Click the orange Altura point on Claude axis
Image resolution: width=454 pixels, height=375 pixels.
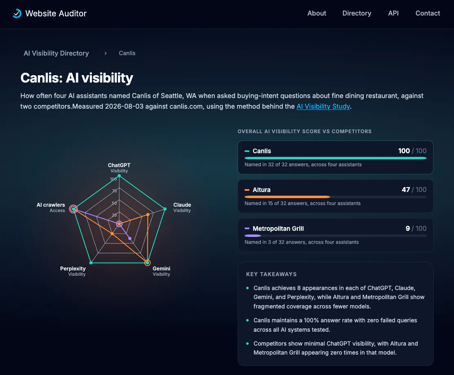148,214
